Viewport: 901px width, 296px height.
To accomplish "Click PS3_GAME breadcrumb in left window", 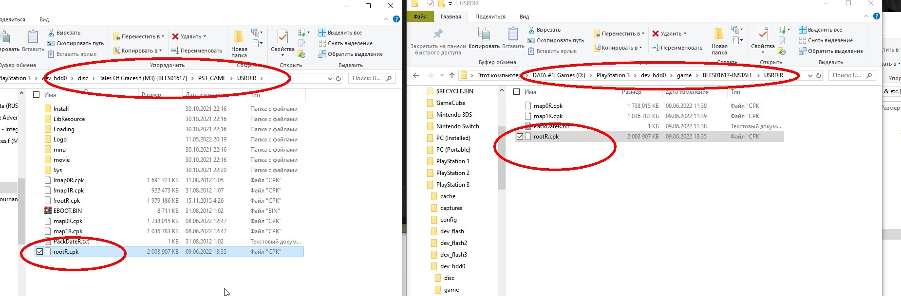I will tap(212, 78).
